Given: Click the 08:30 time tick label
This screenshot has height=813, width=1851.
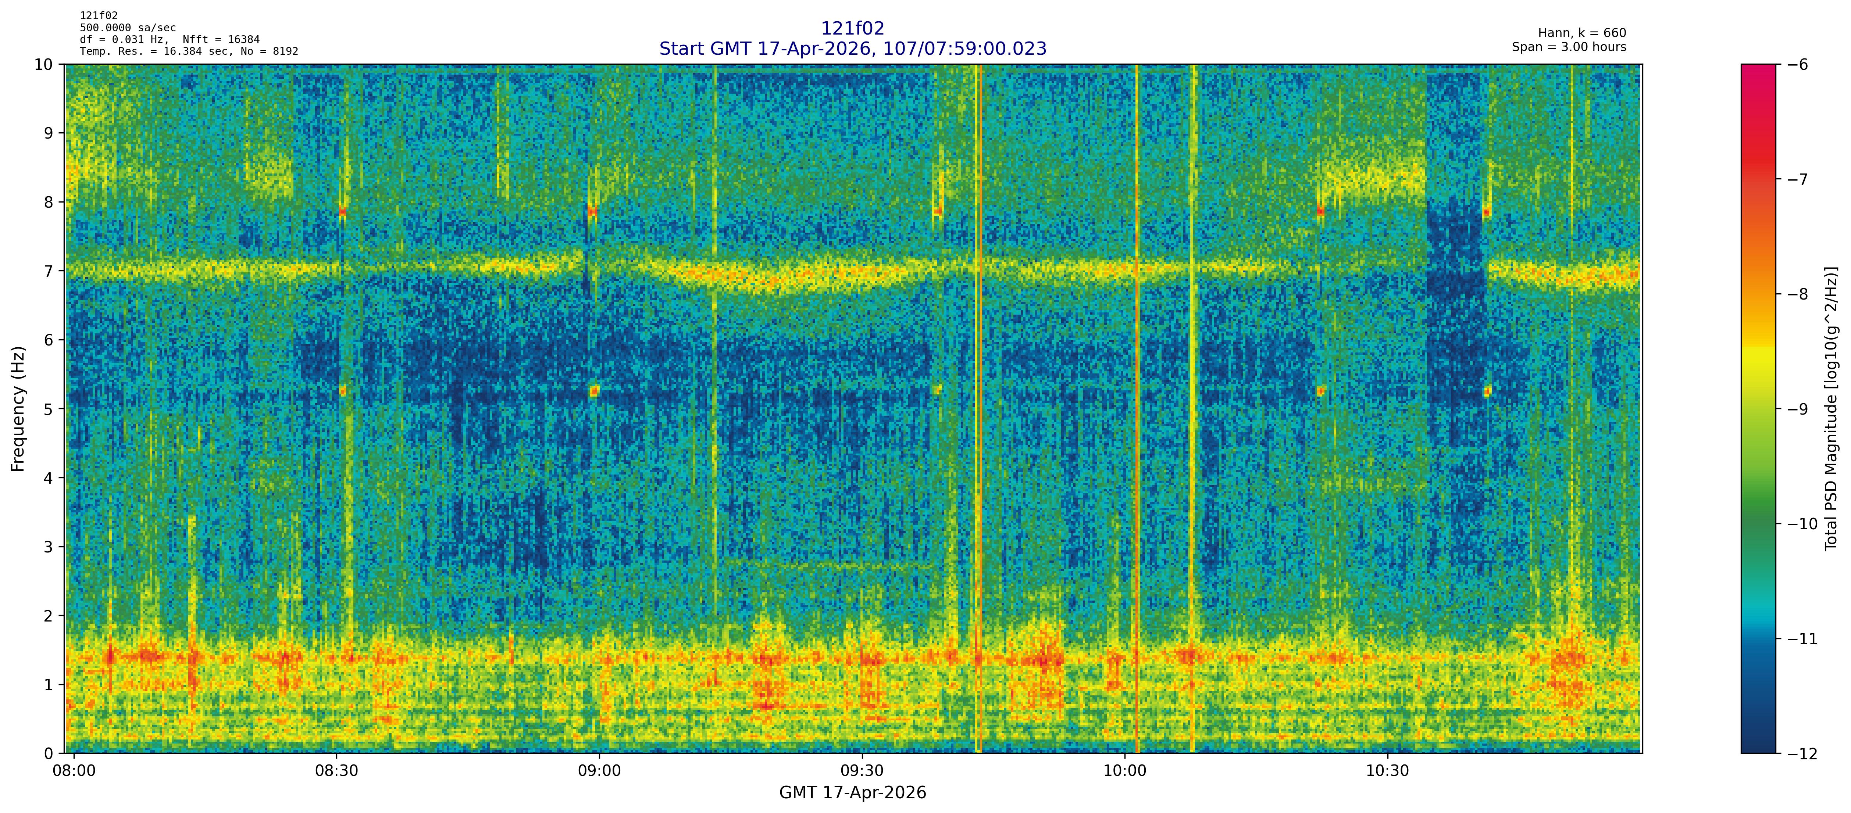Looking at the screenshot, I should [336, 771].
